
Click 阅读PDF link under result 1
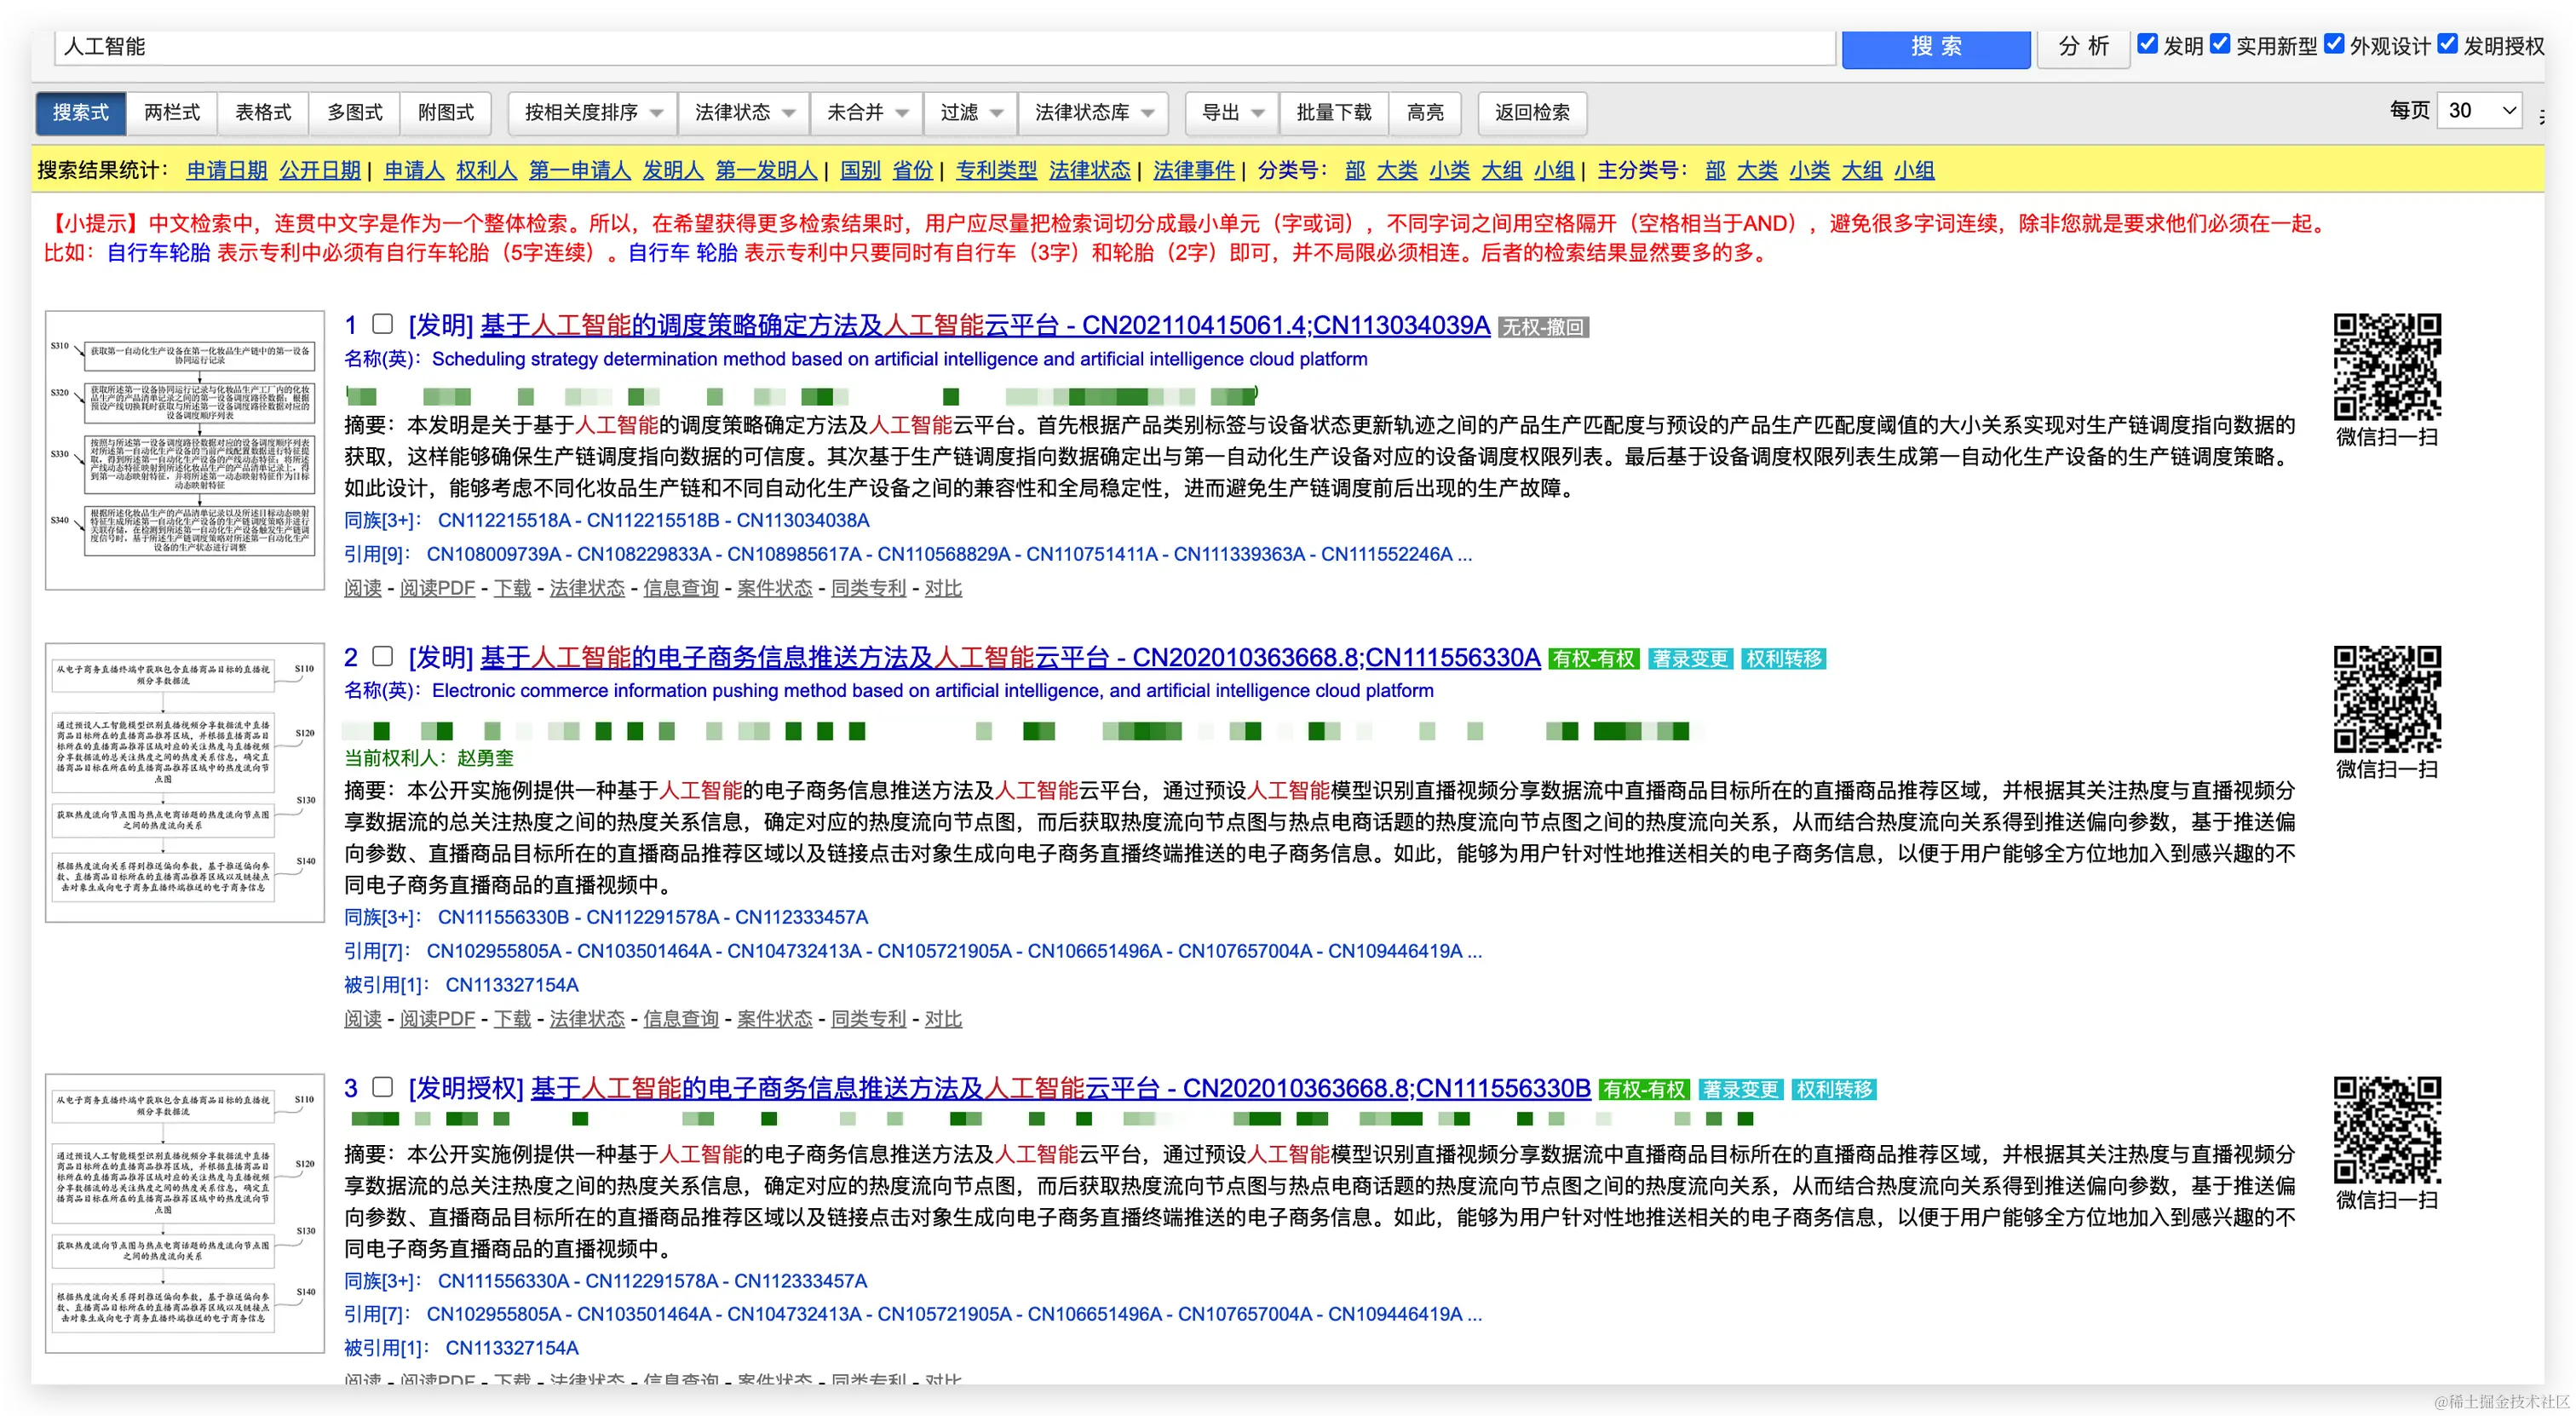pos(437,588)
